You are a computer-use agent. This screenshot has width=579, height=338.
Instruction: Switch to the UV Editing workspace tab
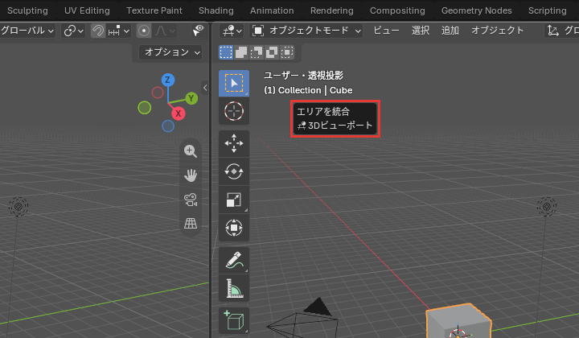coord(87,10)
